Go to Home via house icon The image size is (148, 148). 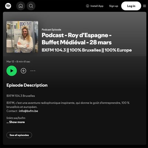tap(21, 6)
